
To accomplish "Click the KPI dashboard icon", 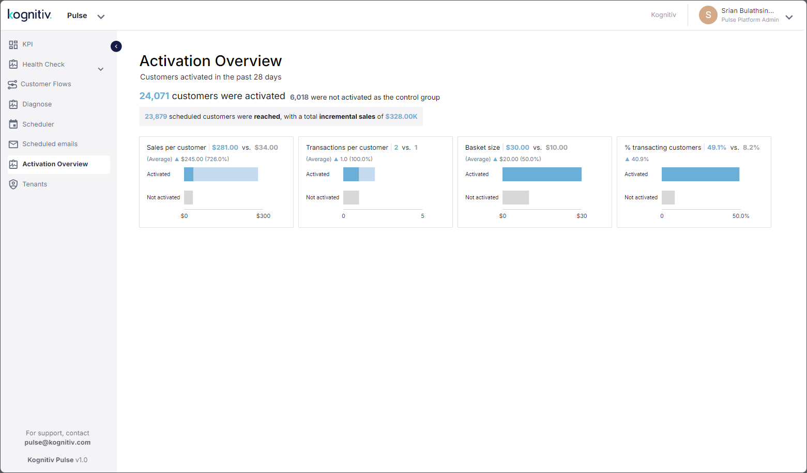I will 13,44.
